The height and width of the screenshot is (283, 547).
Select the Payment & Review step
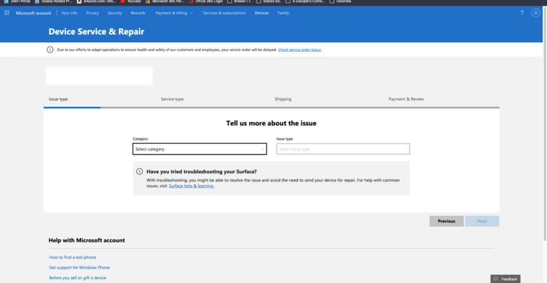407,99
